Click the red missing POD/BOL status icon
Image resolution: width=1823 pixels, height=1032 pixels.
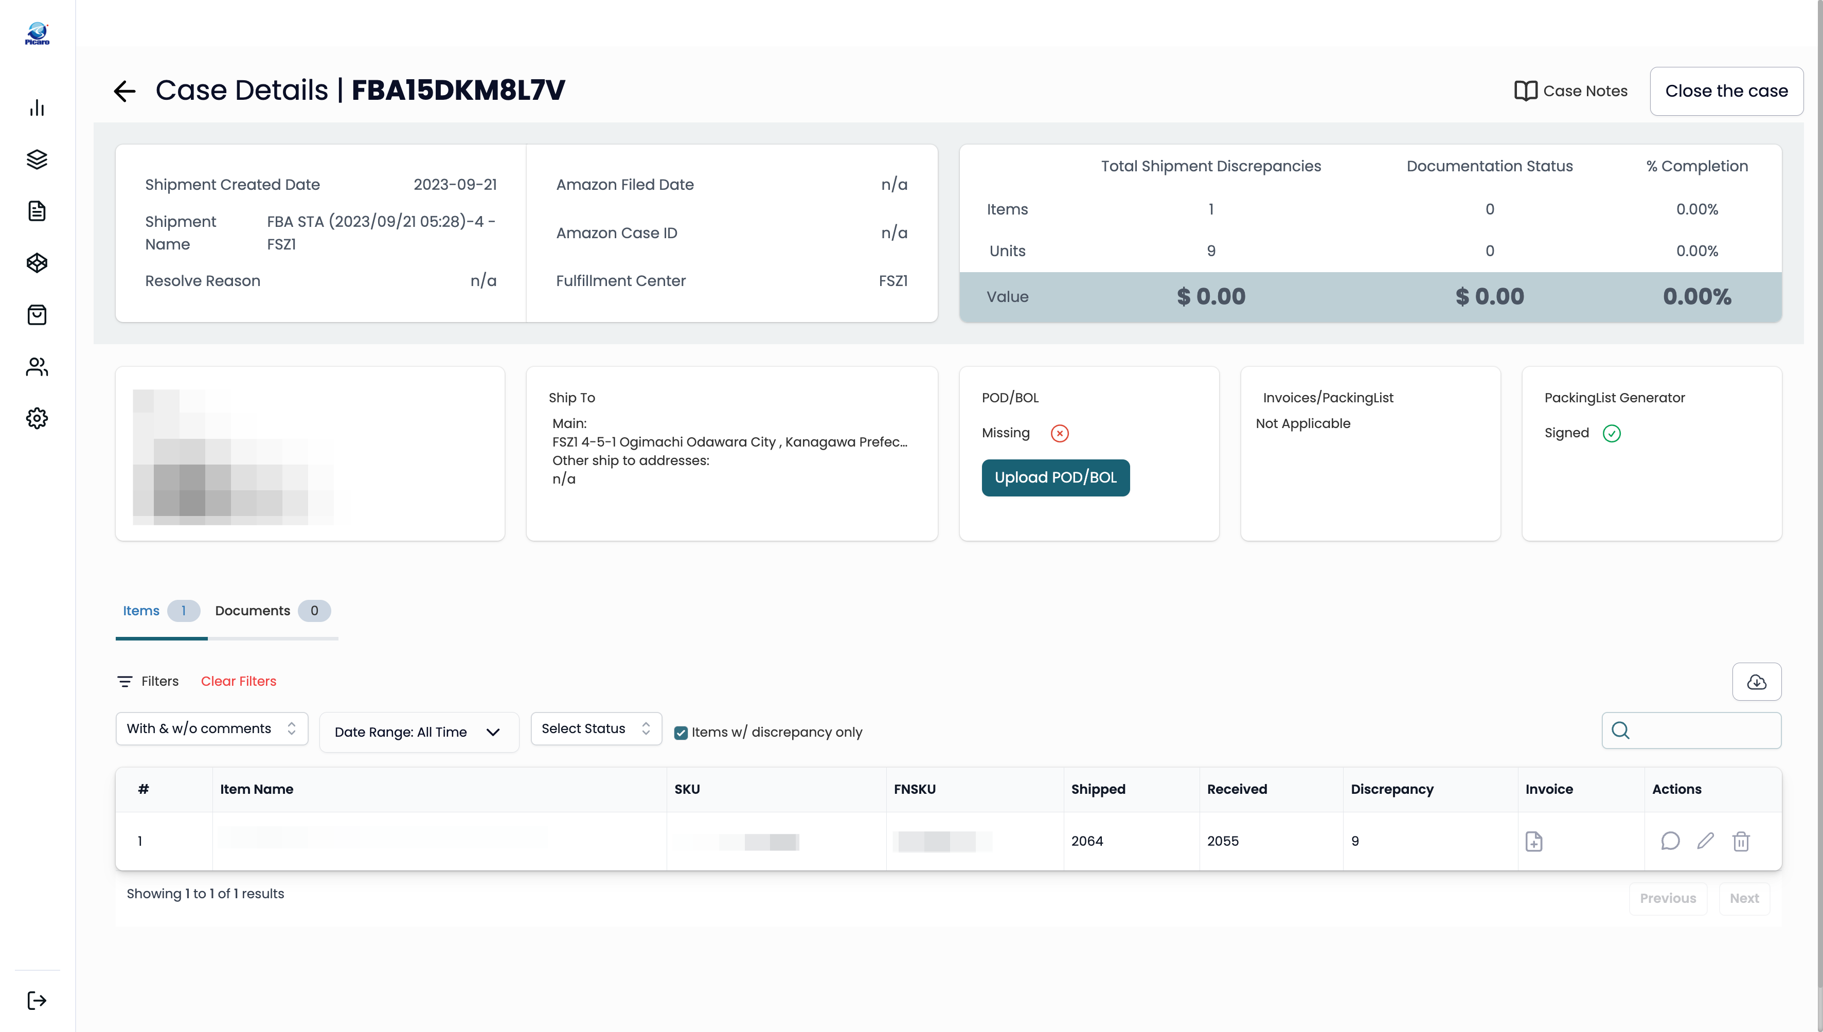1060,433
